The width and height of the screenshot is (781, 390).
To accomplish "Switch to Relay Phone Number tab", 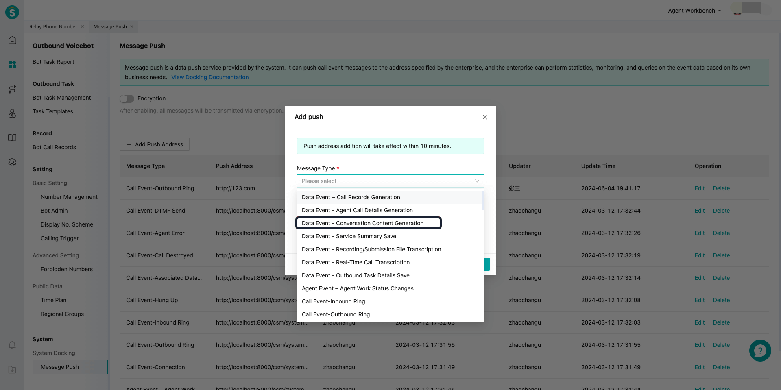I will pyautogui.click(x=53, y=27).
